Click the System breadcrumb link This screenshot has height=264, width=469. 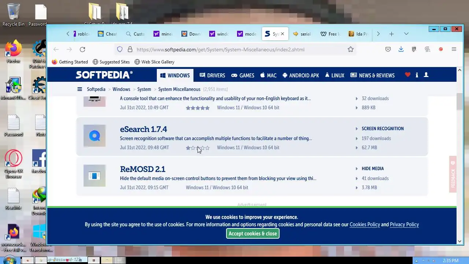[x=144, y=89]
